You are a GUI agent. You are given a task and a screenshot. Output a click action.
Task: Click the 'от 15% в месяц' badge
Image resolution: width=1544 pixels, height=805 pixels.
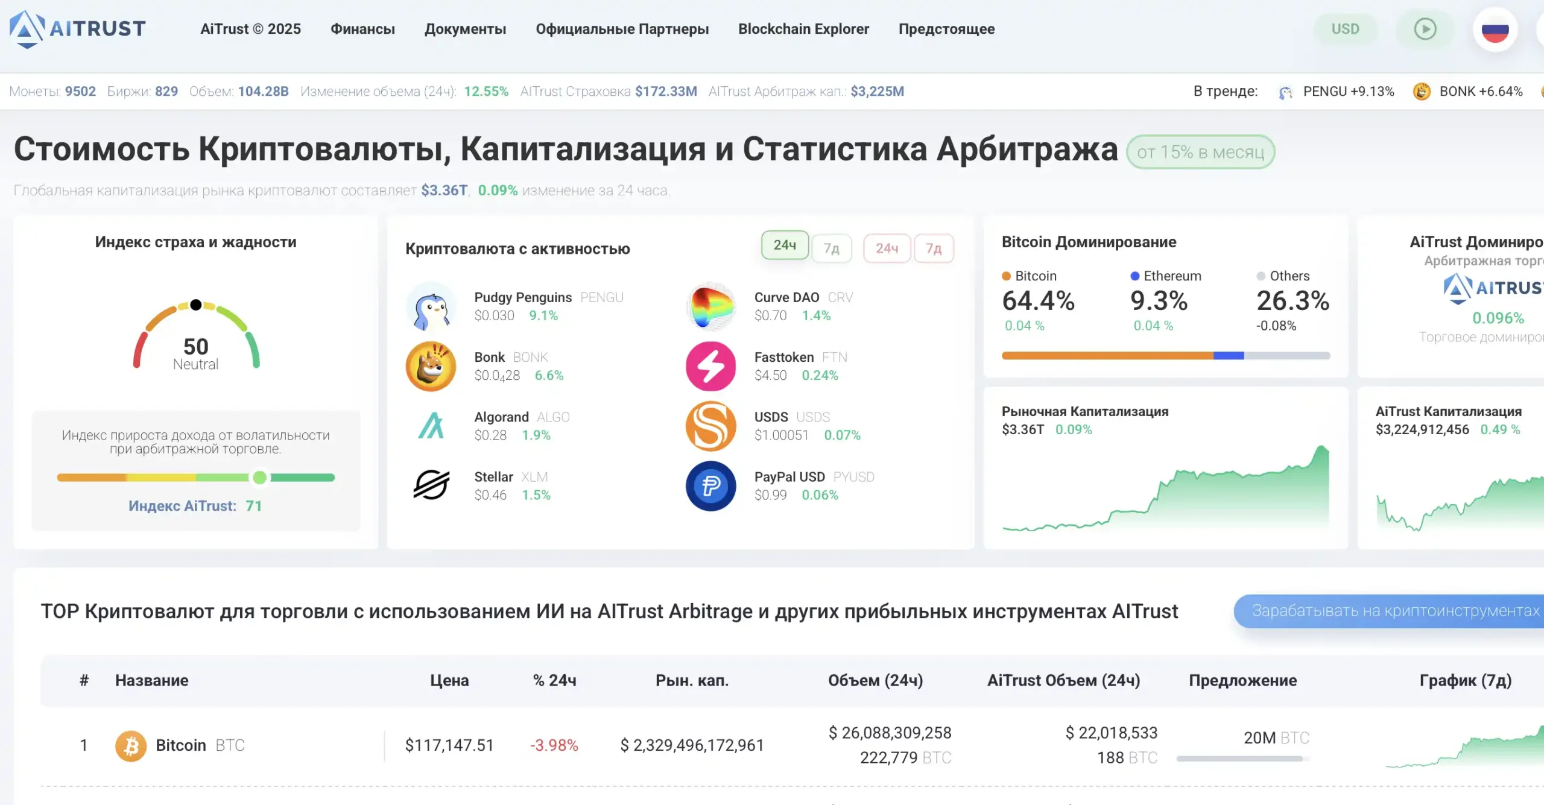tap(1200, 152)
